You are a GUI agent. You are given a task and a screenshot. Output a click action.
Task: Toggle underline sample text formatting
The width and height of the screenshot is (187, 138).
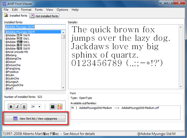pyautogui.click(x=24, y=107)
